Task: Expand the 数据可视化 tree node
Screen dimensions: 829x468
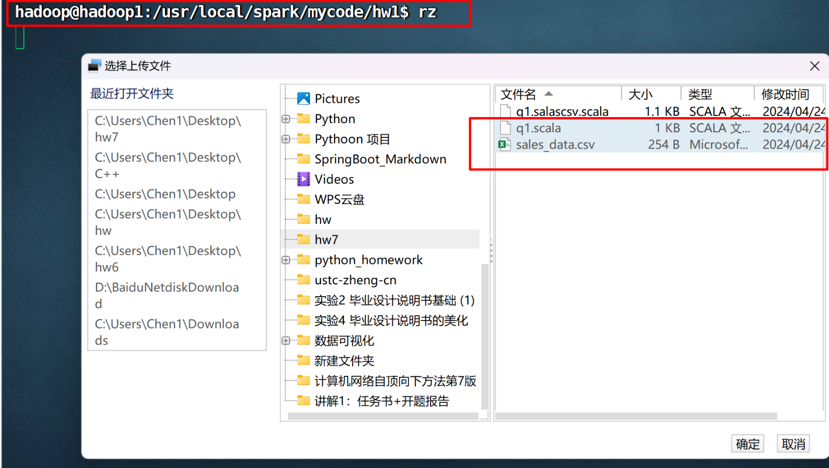Action: 286,341
